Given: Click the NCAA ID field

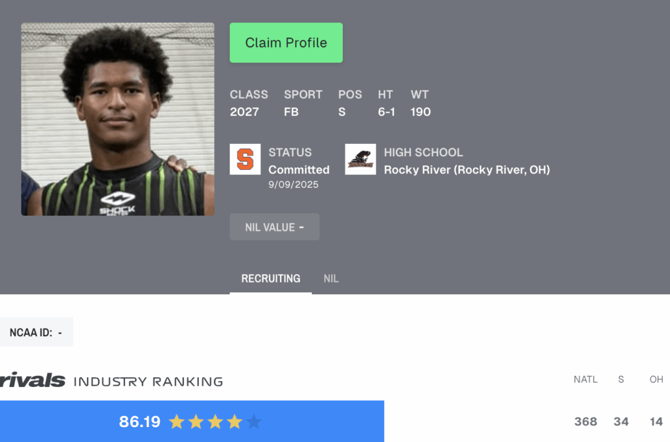Looking at the screenshot, I should 37,331.
